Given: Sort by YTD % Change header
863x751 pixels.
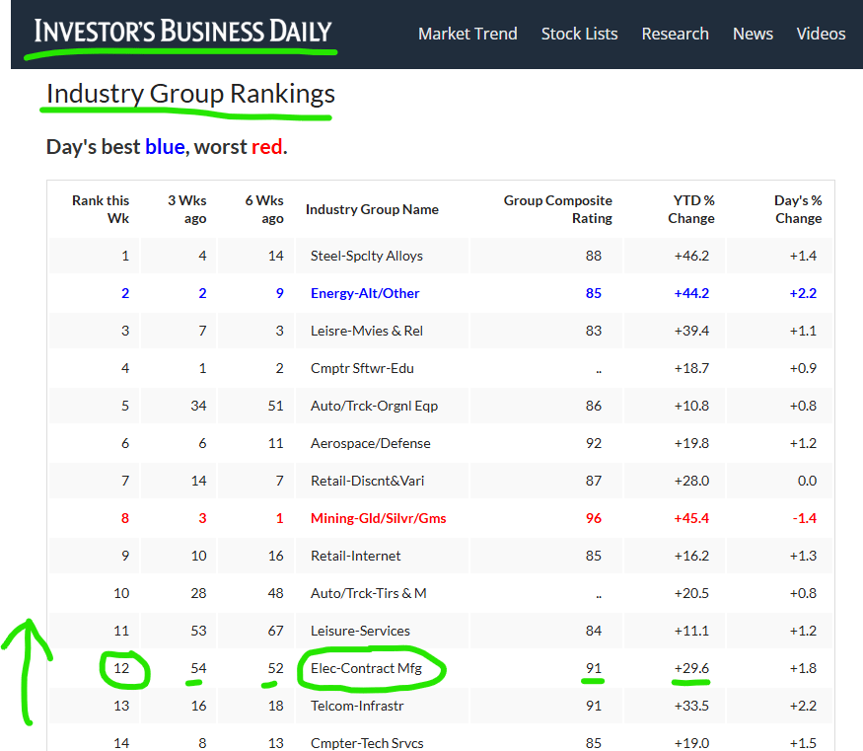Looking at the screenshot, I should tap(690, 209).
